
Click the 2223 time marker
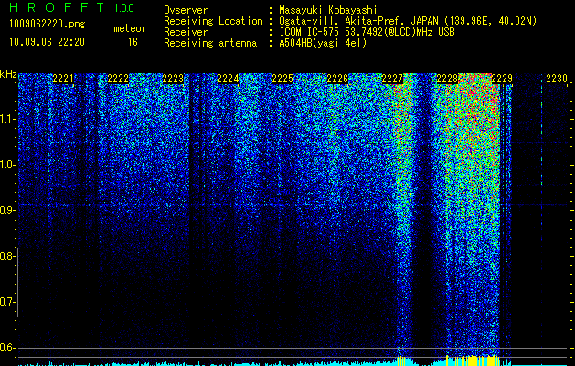pyautogui.click(x=173, y=79)
